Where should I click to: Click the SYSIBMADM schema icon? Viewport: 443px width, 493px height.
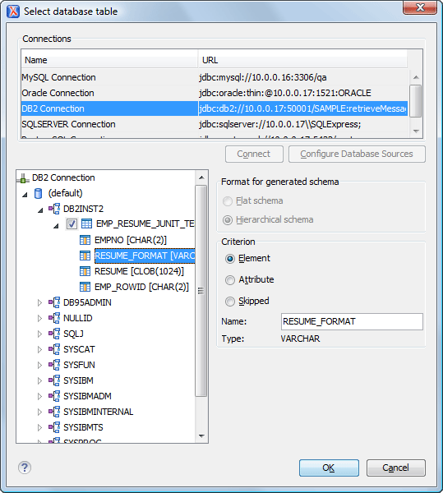pyautogui.click(x=54, y=396)
